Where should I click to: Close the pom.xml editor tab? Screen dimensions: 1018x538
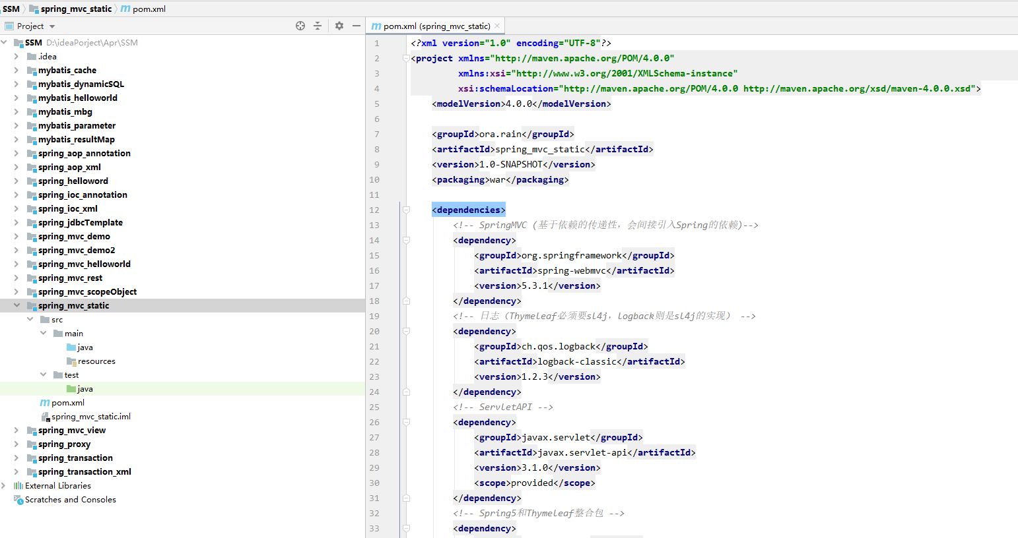coord(497,26)
